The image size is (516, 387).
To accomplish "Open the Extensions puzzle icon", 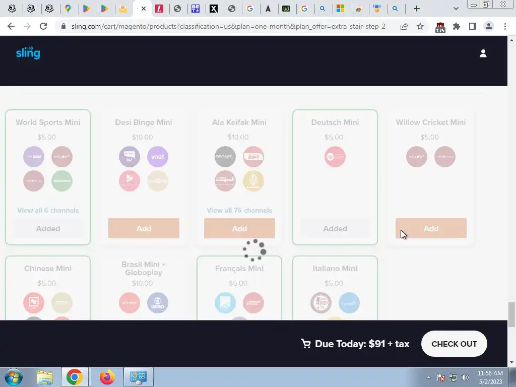I will point(457,26).
